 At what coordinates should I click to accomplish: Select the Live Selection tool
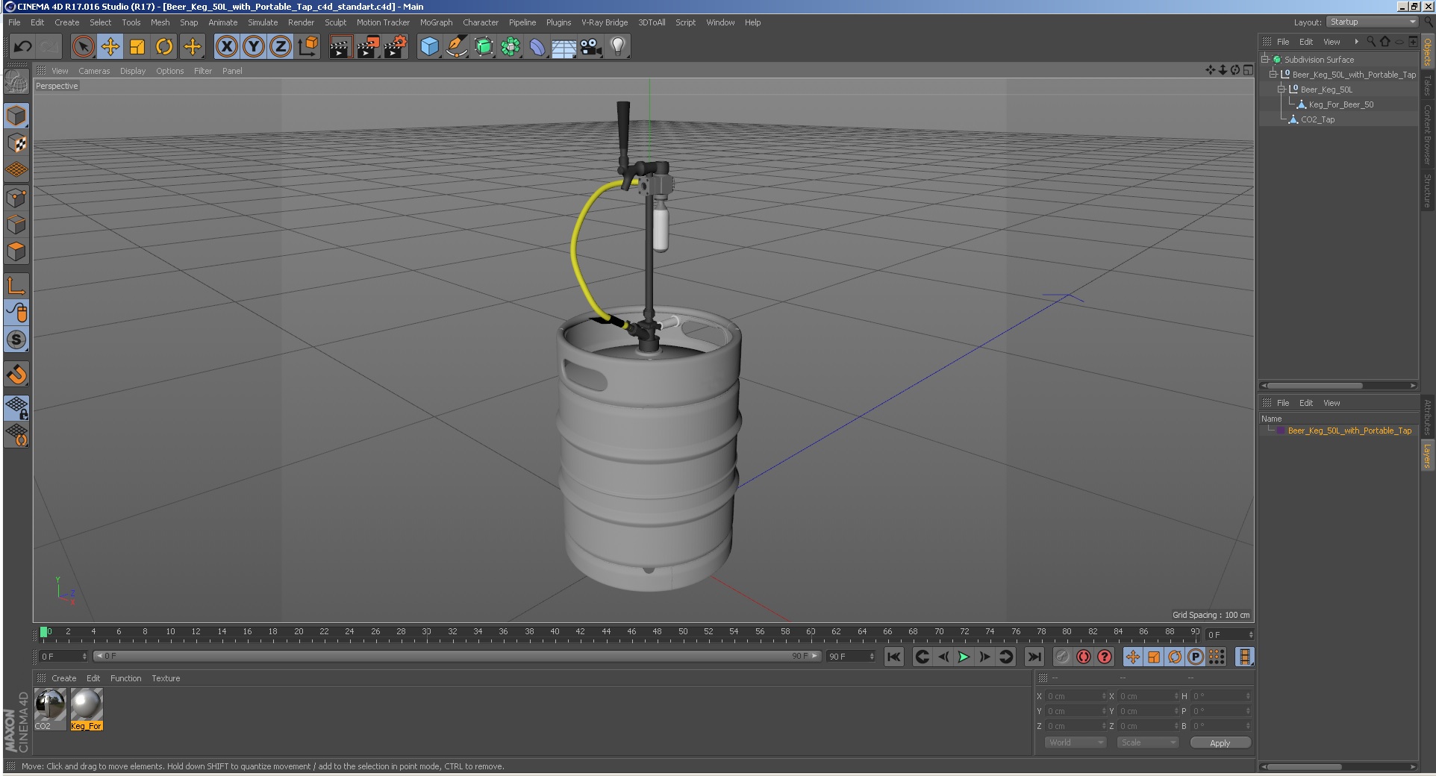[x=84, y=46]
